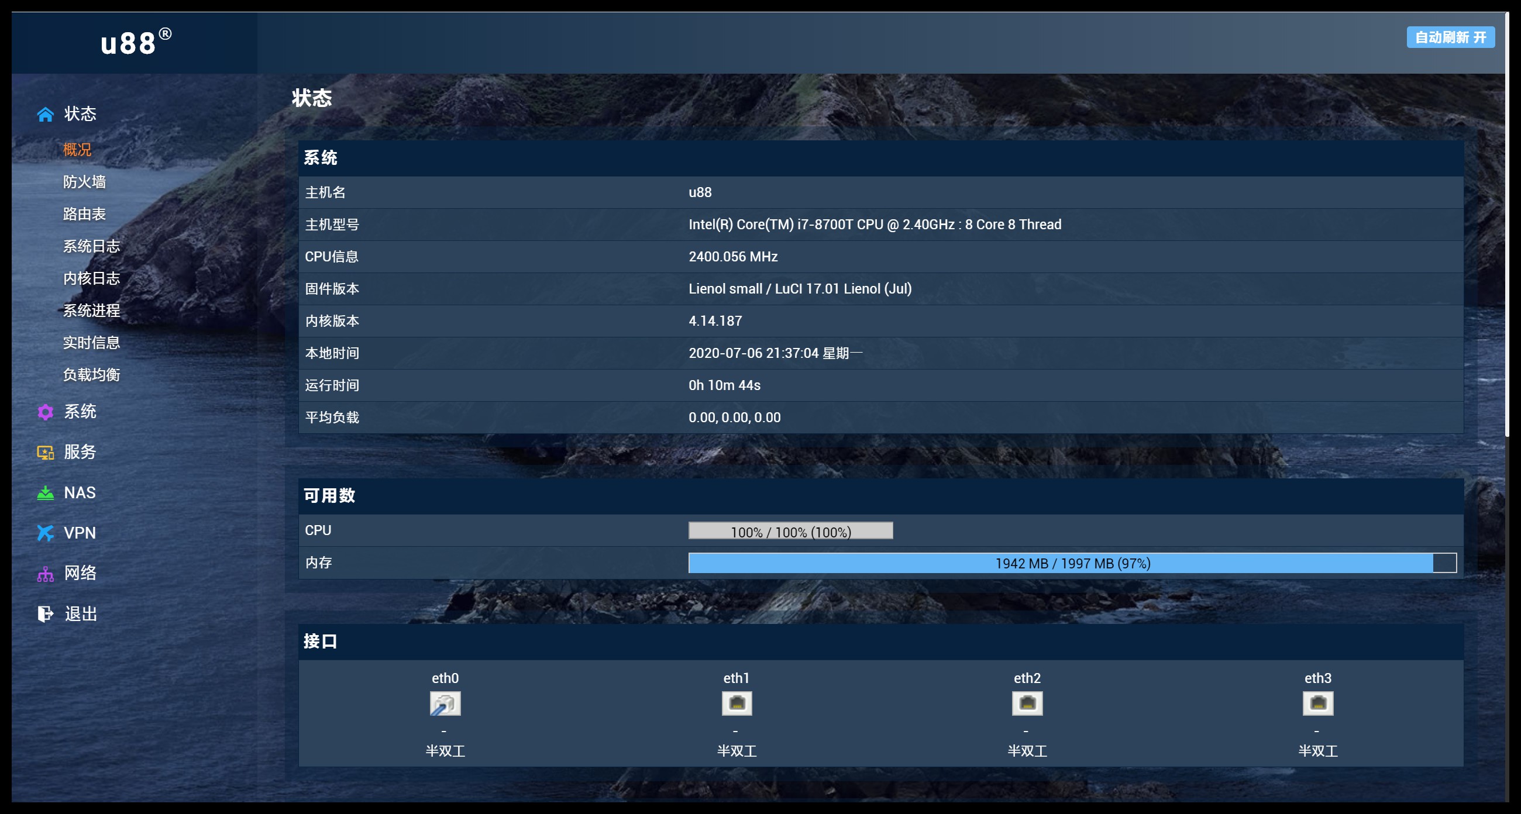The width and height of the screenshot is (1521, 814).
Task: Click the 网络 network tree icon
Action: pos(45,574)
